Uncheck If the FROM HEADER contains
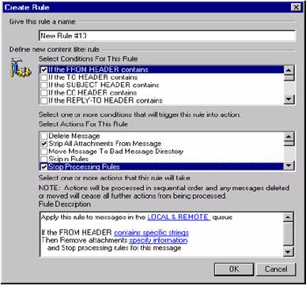 coord(44,69)
